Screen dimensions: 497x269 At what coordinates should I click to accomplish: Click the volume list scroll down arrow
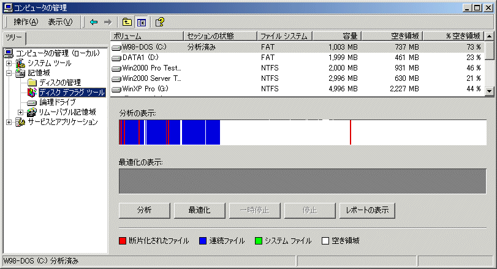tap(490, 91)
